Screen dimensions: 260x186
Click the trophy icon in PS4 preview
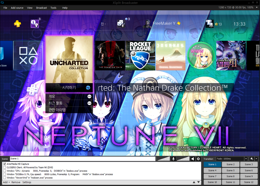point(209,24)
